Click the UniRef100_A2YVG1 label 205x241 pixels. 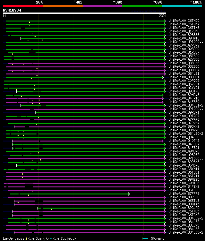pos(184,88)
